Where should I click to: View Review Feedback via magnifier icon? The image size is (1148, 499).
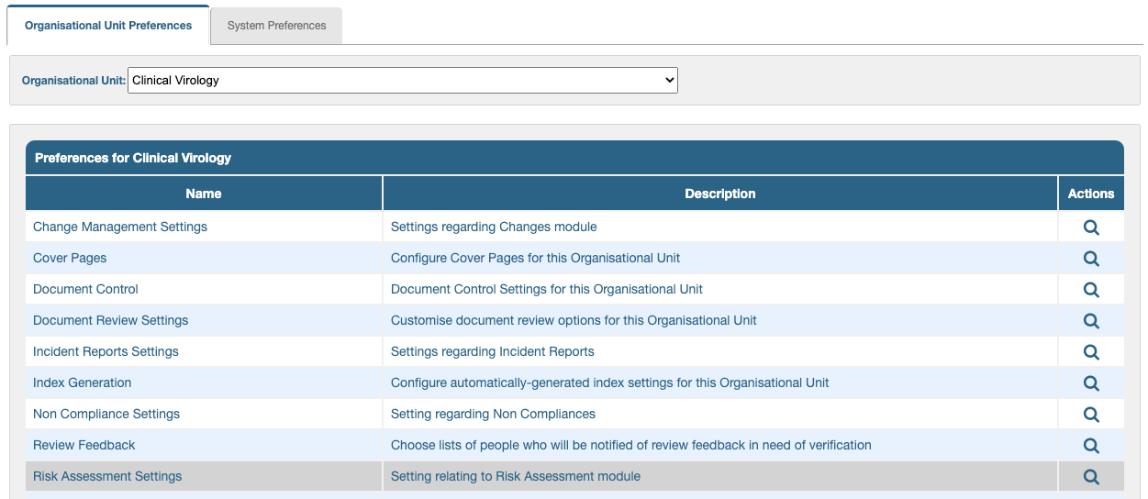[x=1090, y=446]
